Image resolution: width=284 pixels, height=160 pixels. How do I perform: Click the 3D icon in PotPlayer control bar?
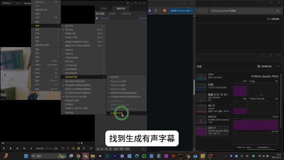click(68, 148)
